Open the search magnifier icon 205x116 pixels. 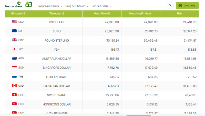170,6
